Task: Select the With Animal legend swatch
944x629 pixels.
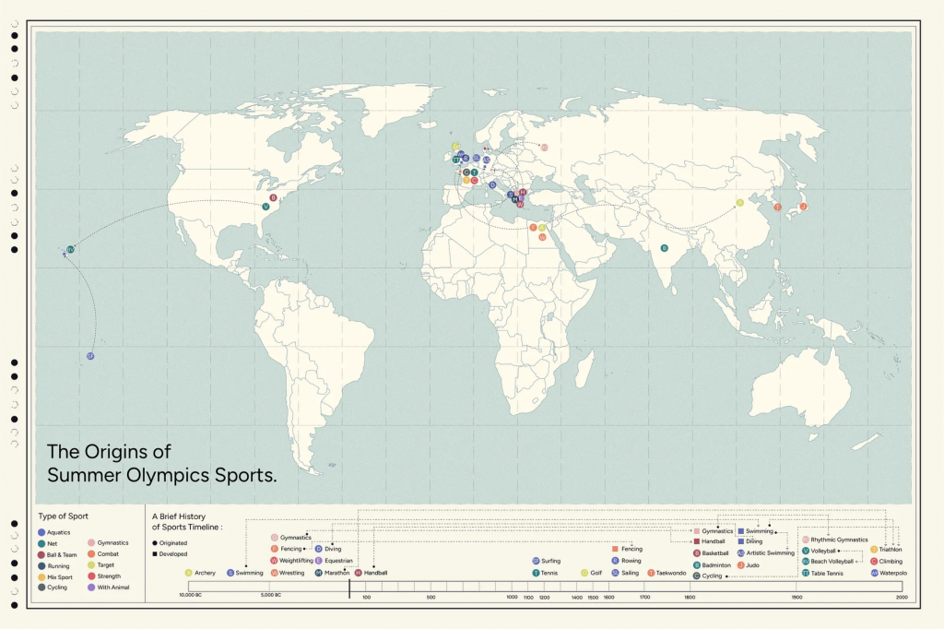Action: tap(90, 587)
